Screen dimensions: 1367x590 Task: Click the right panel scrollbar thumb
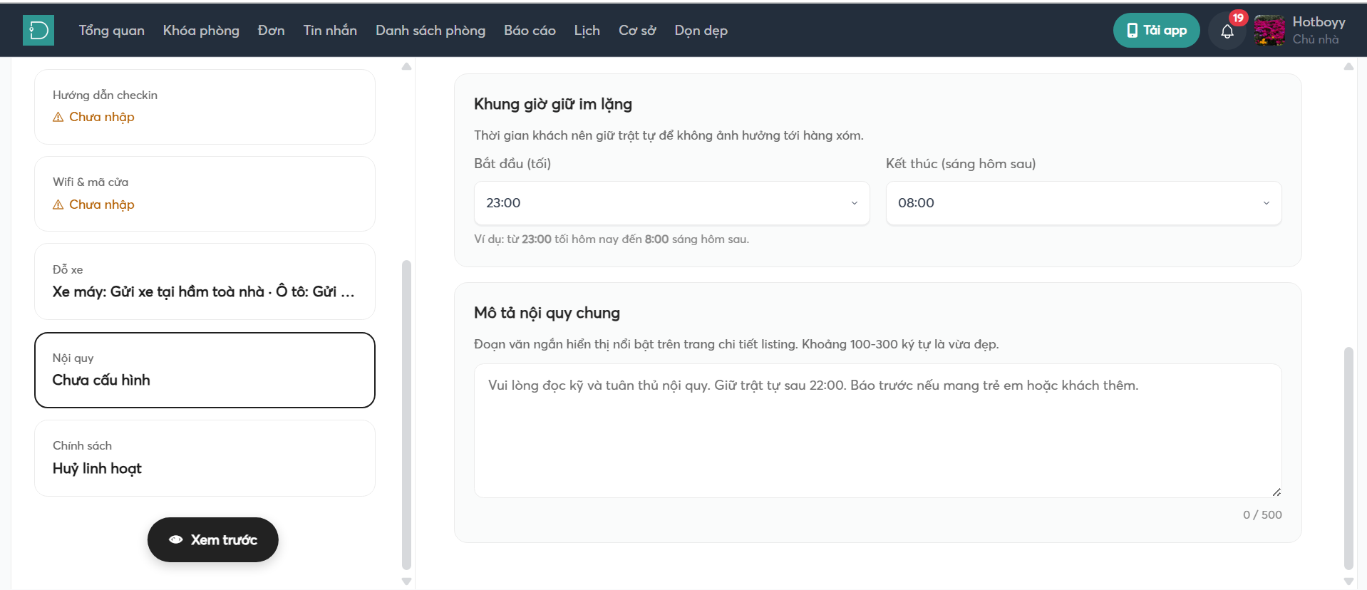point(1348,458)
